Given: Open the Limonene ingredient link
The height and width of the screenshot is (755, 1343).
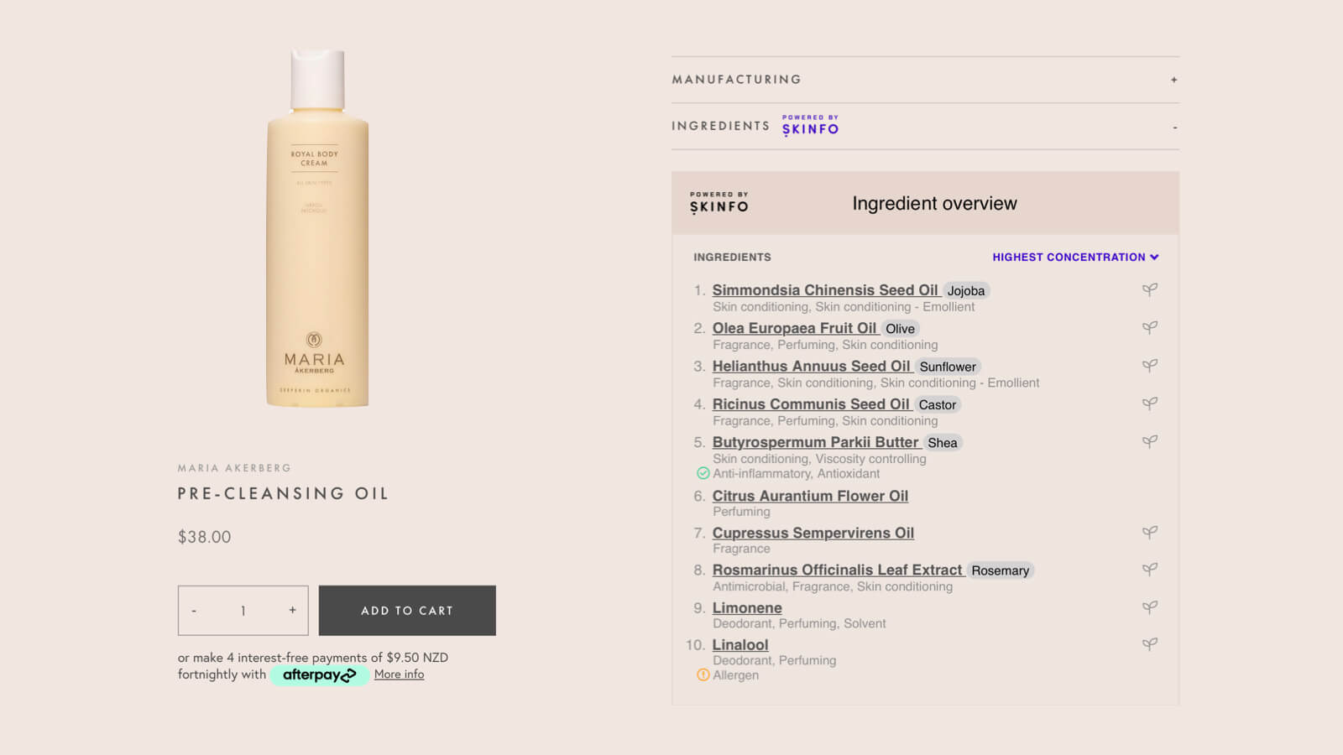Looking at the screenshot, I should [747, 607].
